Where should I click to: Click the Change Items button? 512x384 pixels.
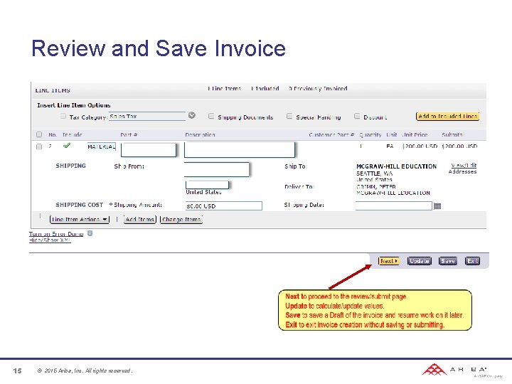click(x=181, y=219)
